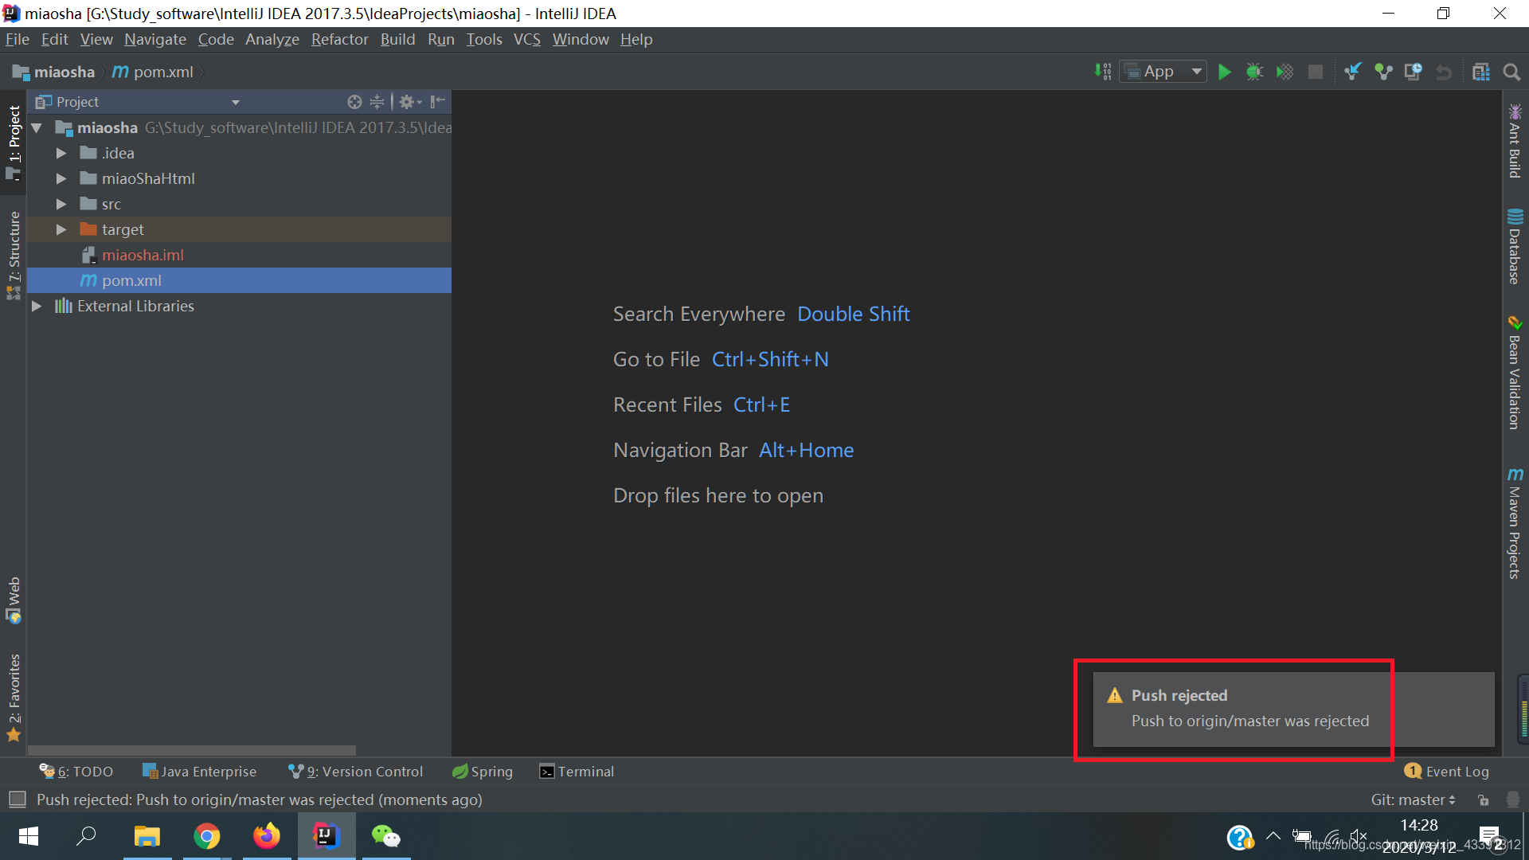Open the VCS menu

tap(526, 39)
